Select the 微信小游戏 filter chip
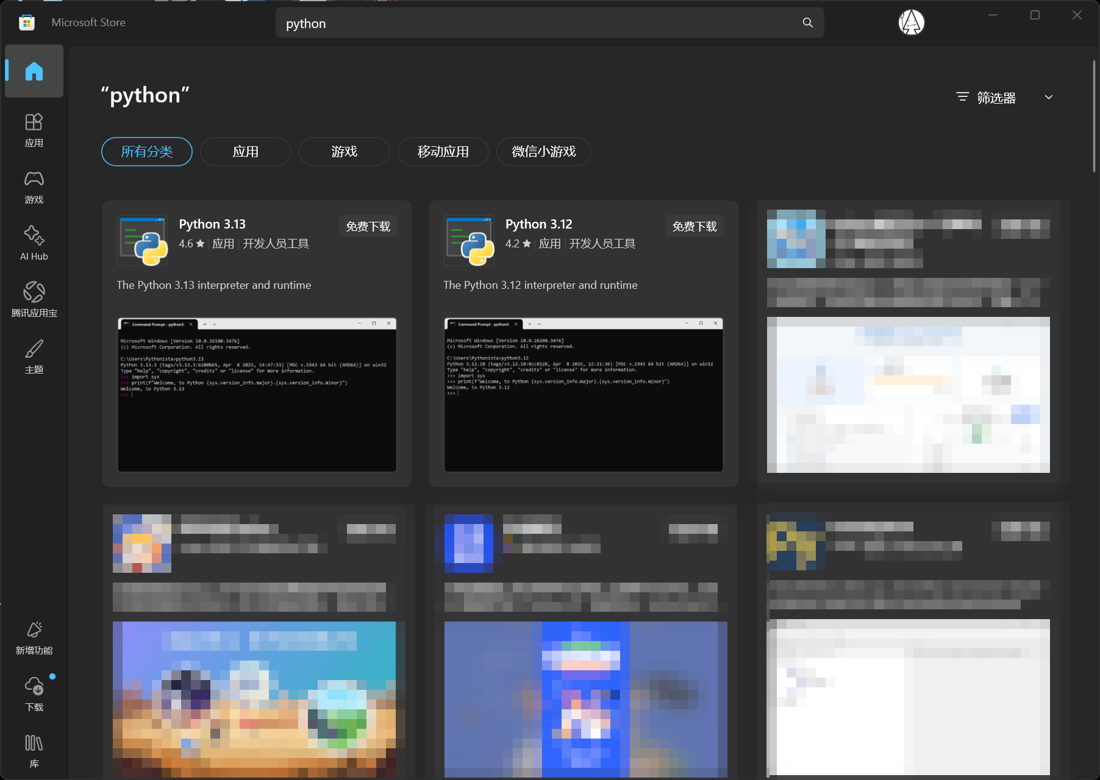This screenshot has width=1100, height=780. [x=543, y=152]
